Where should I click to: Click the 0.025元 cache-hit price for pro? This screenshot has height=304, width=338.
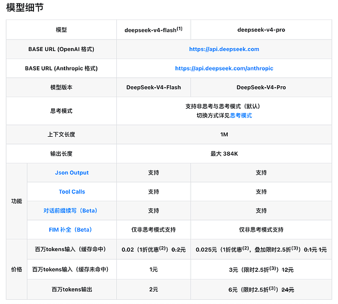(x=206, y=250)
